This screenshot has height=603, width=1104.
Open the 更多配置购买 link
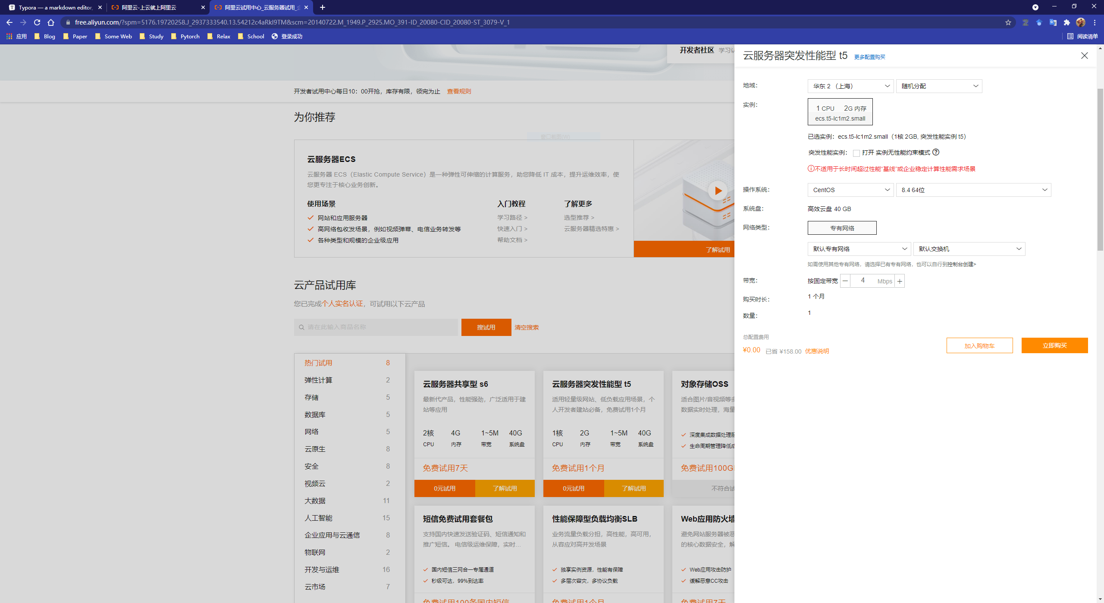[869, 56]
